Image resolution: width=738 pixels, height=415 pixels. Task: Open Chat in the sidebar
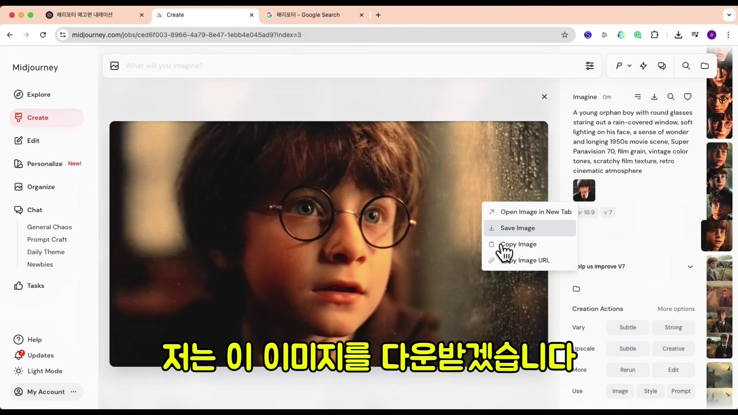[x=28, y=210]
